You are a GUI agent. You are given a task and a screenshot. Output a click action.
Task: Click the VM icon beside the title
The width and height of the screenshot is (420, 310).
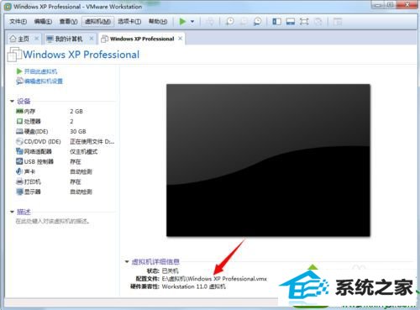pos(14,55)
